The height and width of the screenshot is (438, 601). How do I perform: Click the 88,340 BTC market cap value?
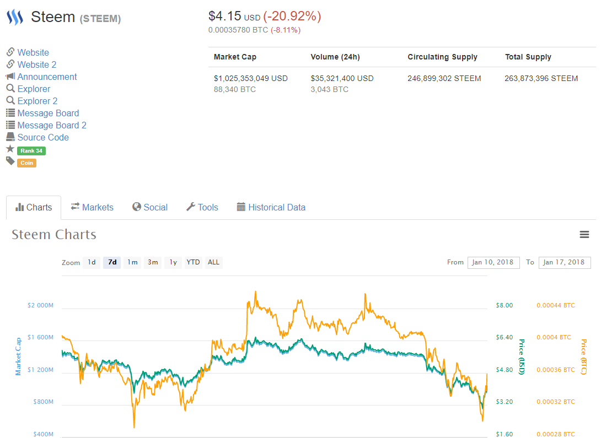pyautogui.click(x=234, y=90)
